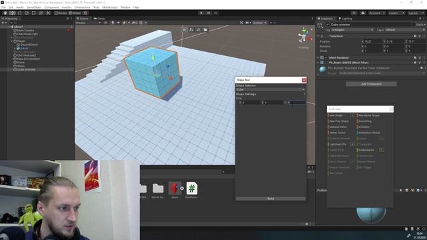This screenshot has height=240, width=427.
Task: Open the Gizmos dropdown in Scene view
Action: tap(260, 23)
